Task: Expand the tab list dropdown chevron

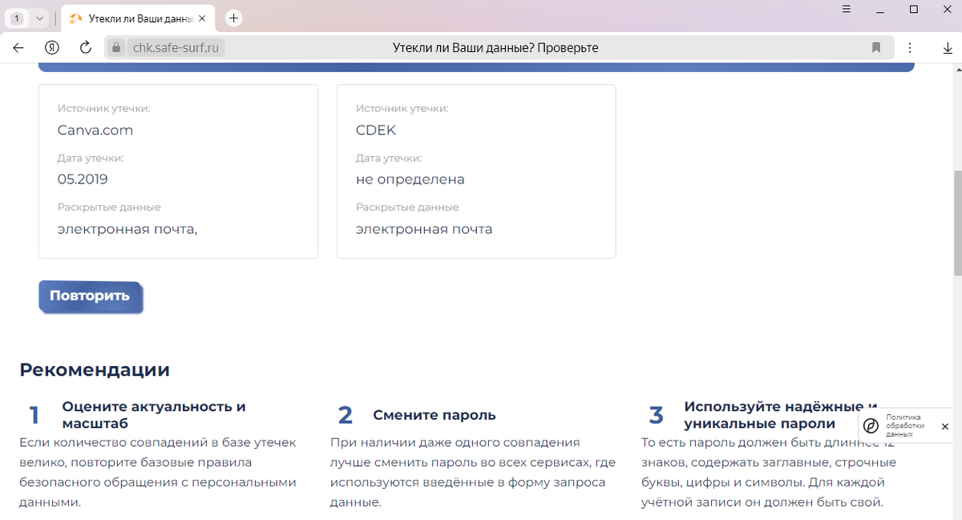Action: pyautogui.click(x=39, y=18)
